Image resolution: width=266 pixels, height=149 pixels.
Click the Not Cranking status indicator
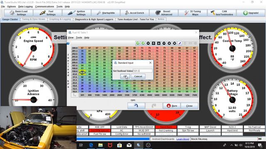pos(166,130)
